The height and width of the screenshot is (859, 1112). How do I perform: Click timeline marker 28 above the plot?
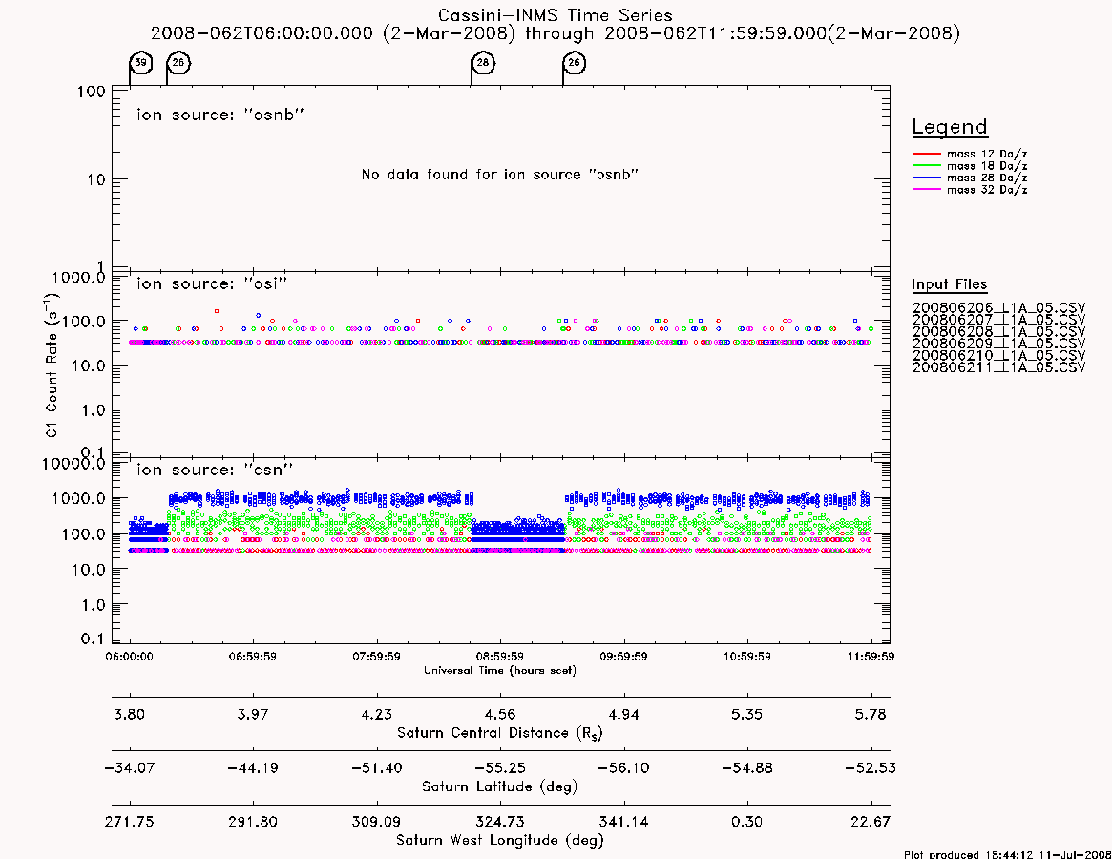[x=483, y=62]
